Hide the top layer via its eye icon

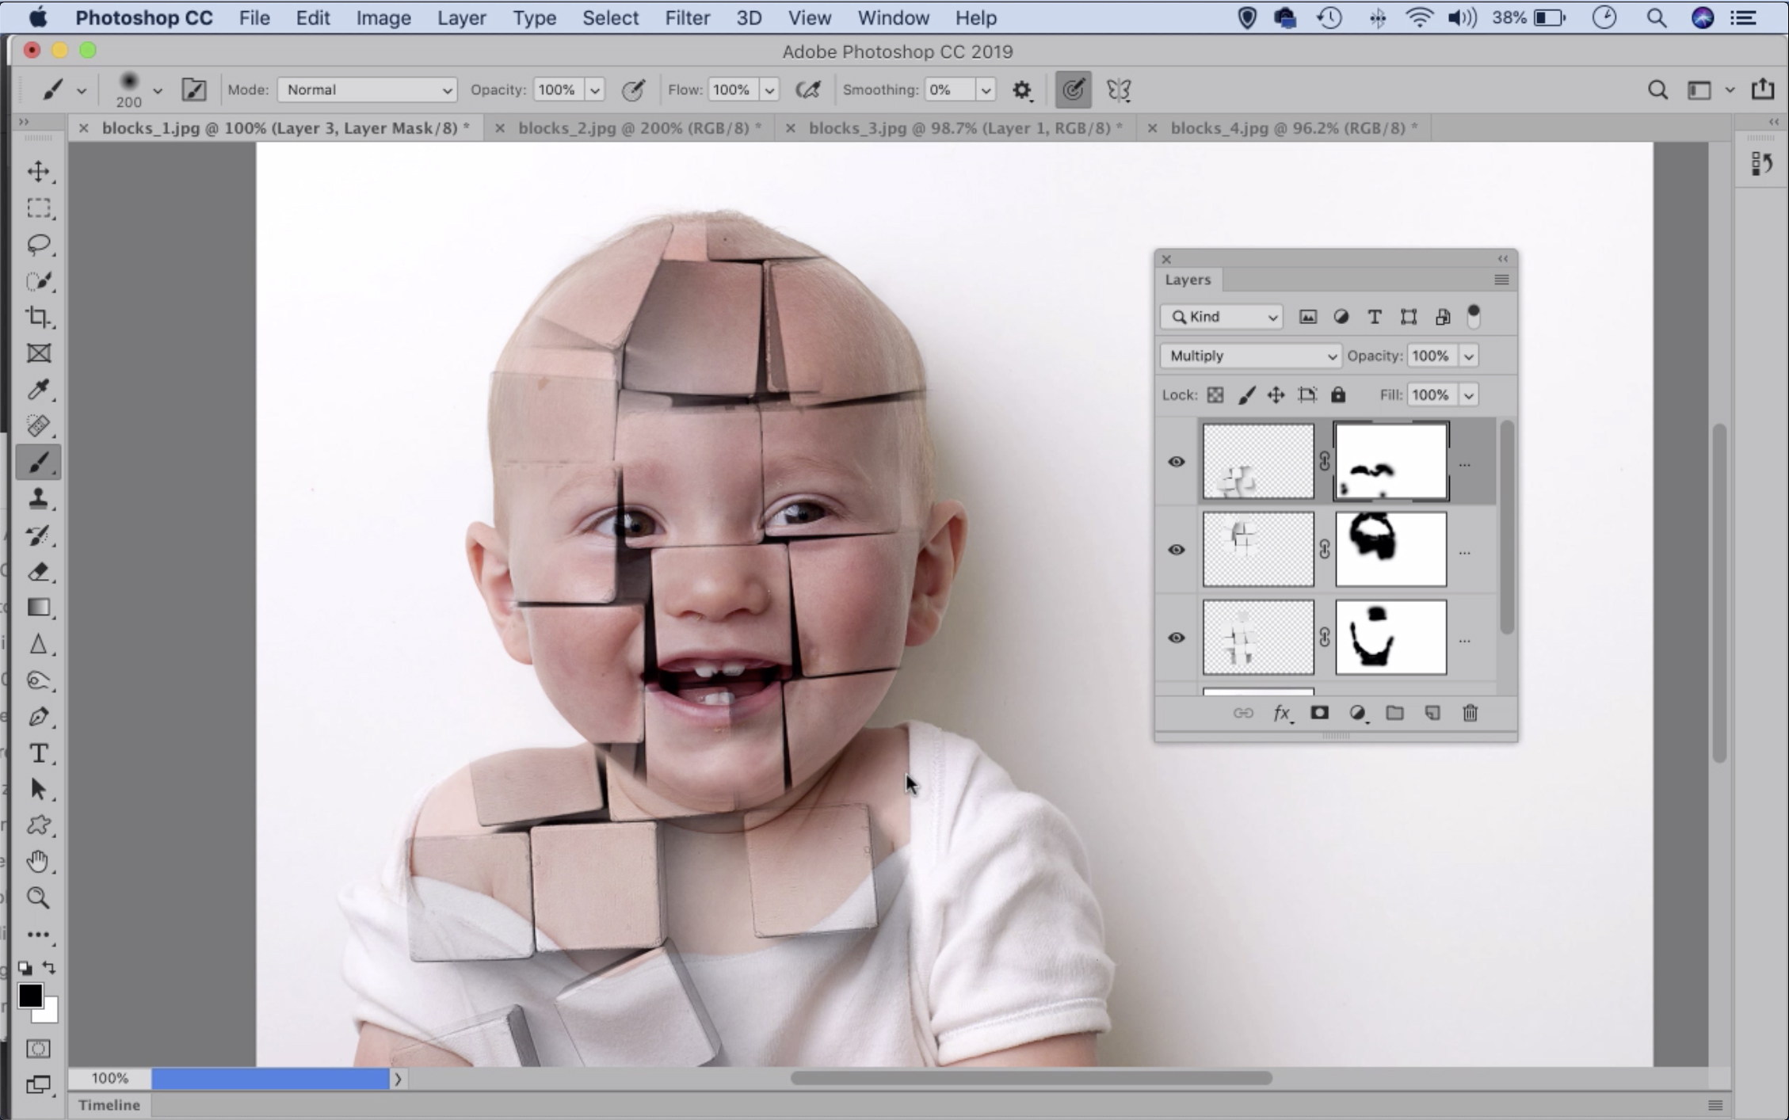pyautogui.click(x=1177, y=462)
